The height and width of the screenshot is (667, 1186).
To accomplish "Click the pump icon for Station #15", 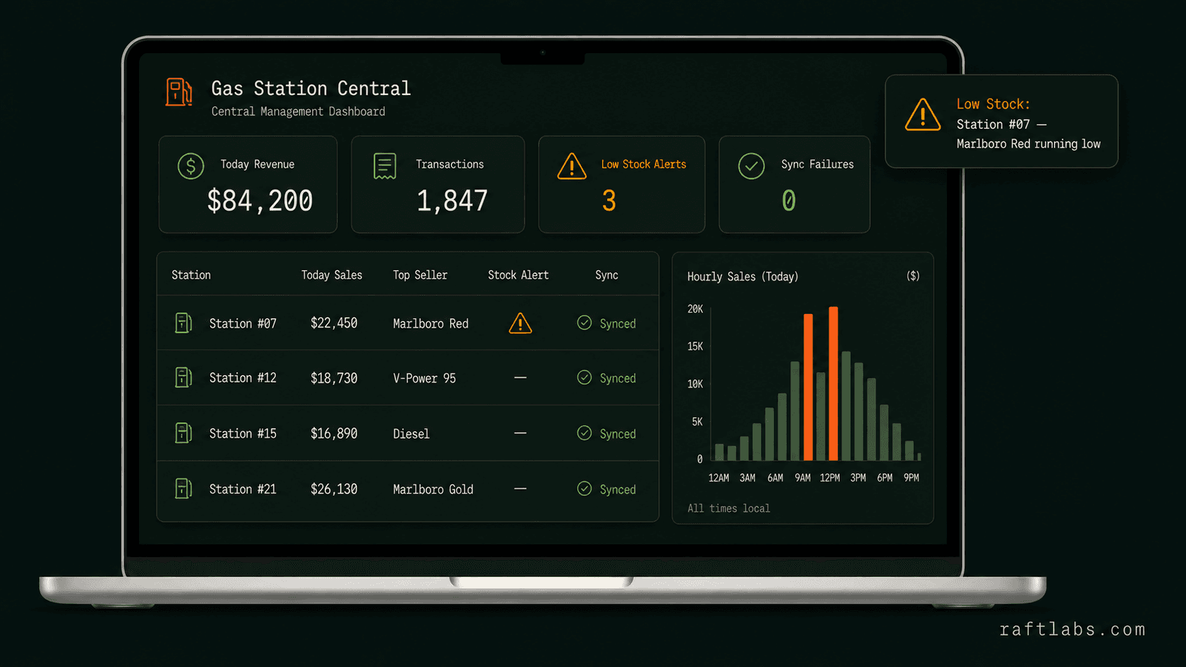I will click(183, 433).
